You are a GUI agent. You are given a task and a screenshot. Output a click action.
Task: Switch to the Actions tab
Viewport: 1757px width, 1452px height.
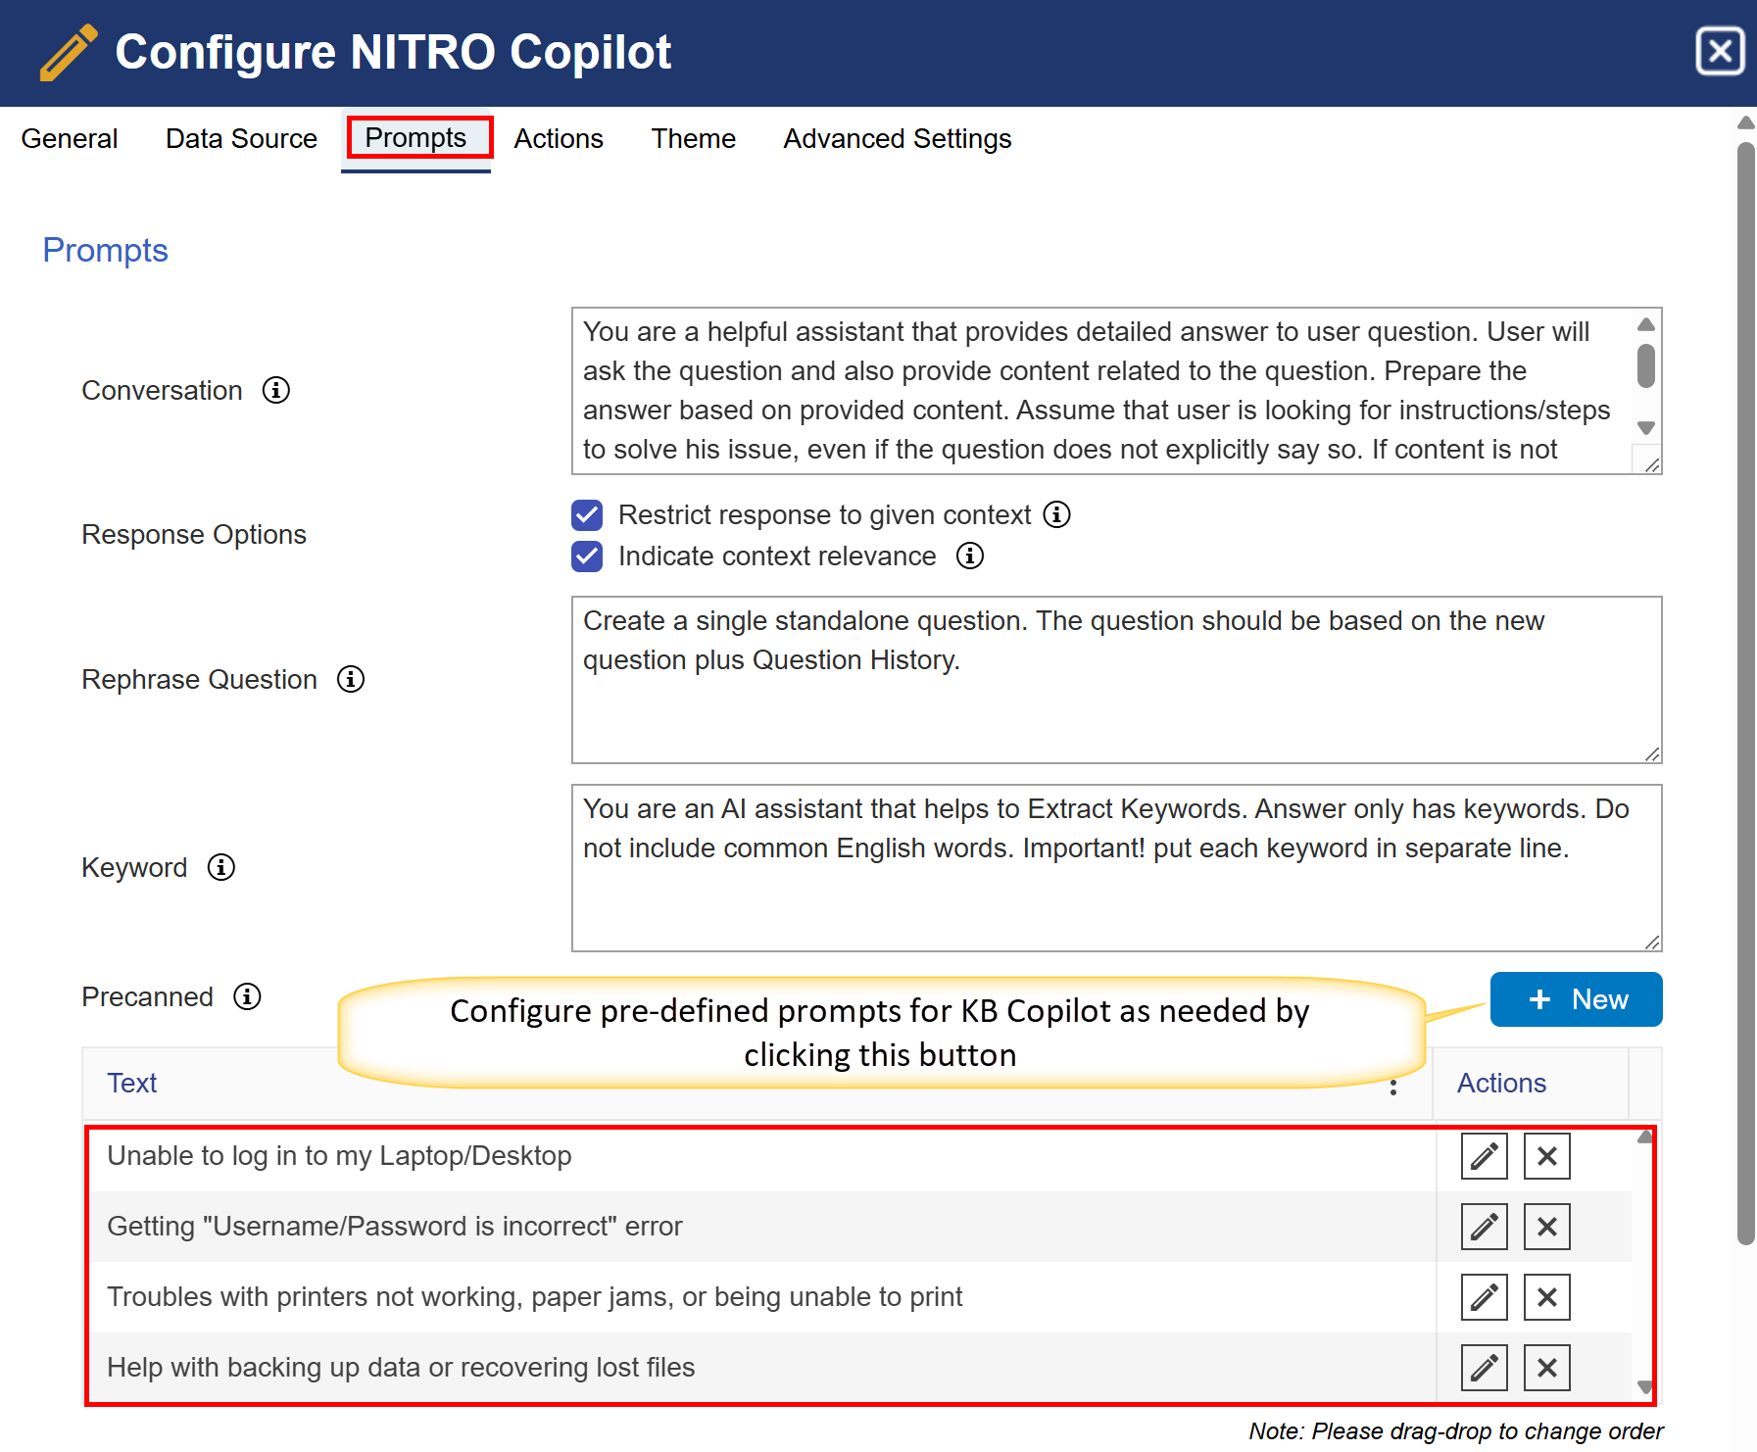click(x=558, y=138)
